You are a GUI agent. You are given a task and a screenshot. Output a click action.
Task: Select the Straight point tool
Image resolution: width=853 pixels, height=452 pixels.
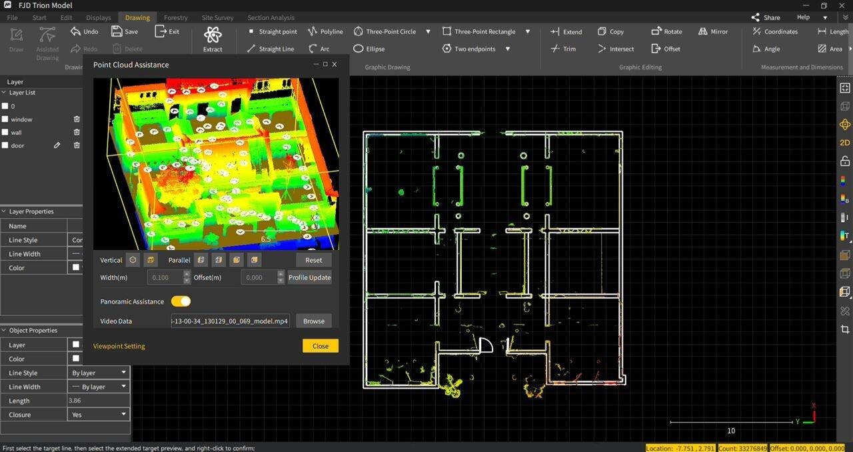pyautogui.click(x=272, y=31)
